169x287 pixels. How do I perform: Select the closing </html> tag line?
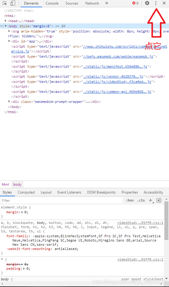11,112
